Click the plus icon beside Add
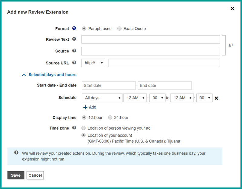 [x=85, y=107]
